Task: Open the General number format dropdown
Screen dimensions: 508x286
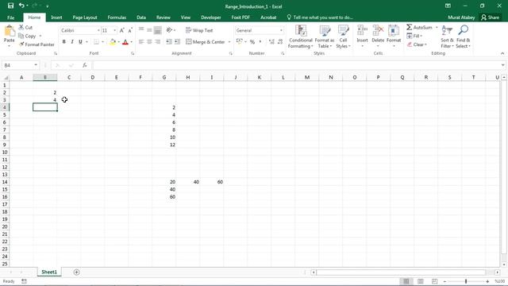Action: (281, 30)
